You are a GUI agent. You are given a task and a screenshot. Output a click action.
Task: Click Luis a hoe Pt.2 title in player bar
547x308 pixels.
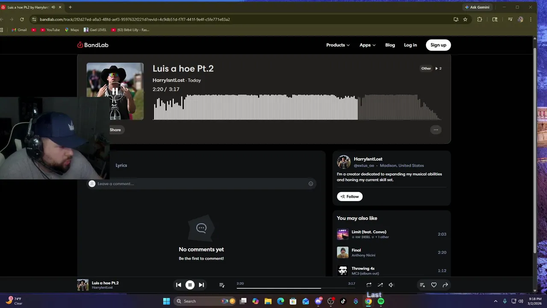tap(105, 283)
